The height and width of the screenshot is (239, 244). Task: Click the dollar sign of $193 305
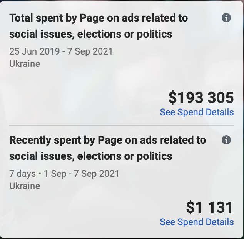coord(172,98)
